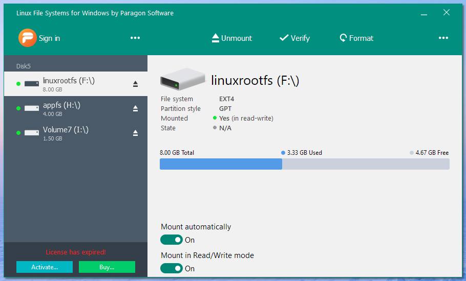This screenshot has width=466, height=281.
Task: Open the toolbar overflow menu on the right
Action: pos(443,38)
